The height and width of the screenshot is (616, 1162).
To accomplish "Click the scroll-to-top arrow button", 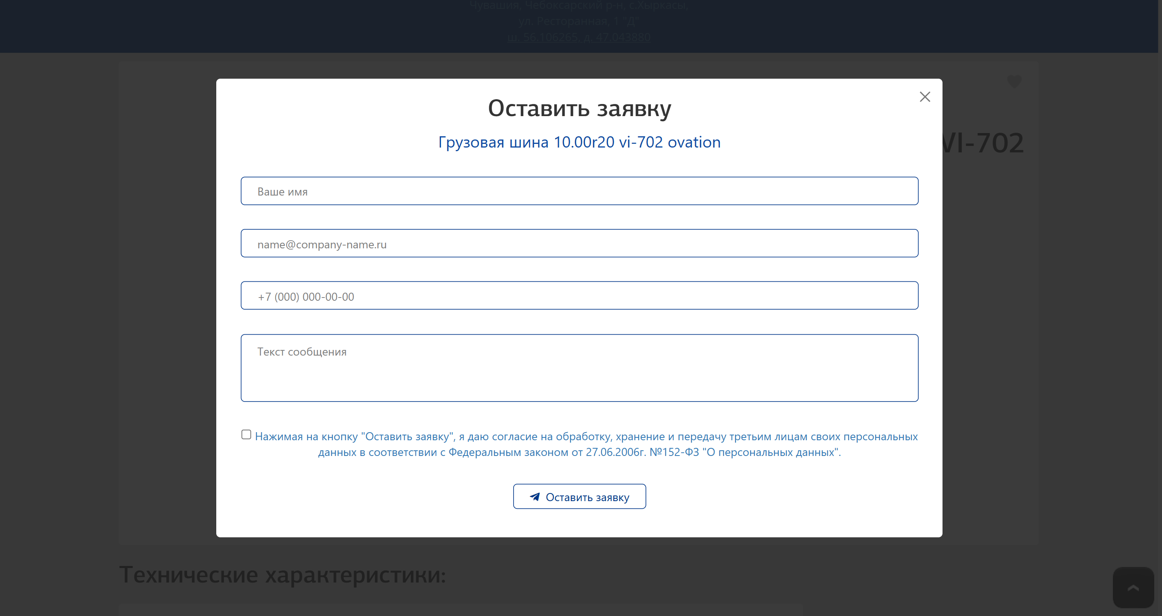I will point(1133,588).
